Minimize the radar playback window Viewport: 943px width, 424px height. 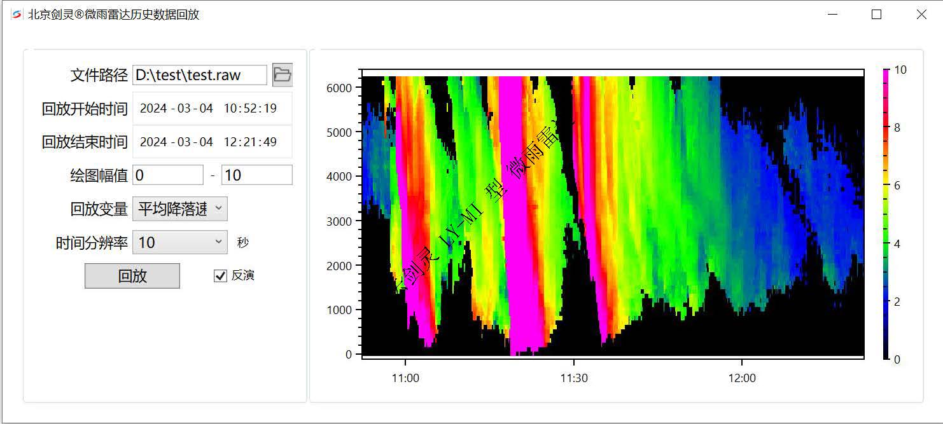832,15
